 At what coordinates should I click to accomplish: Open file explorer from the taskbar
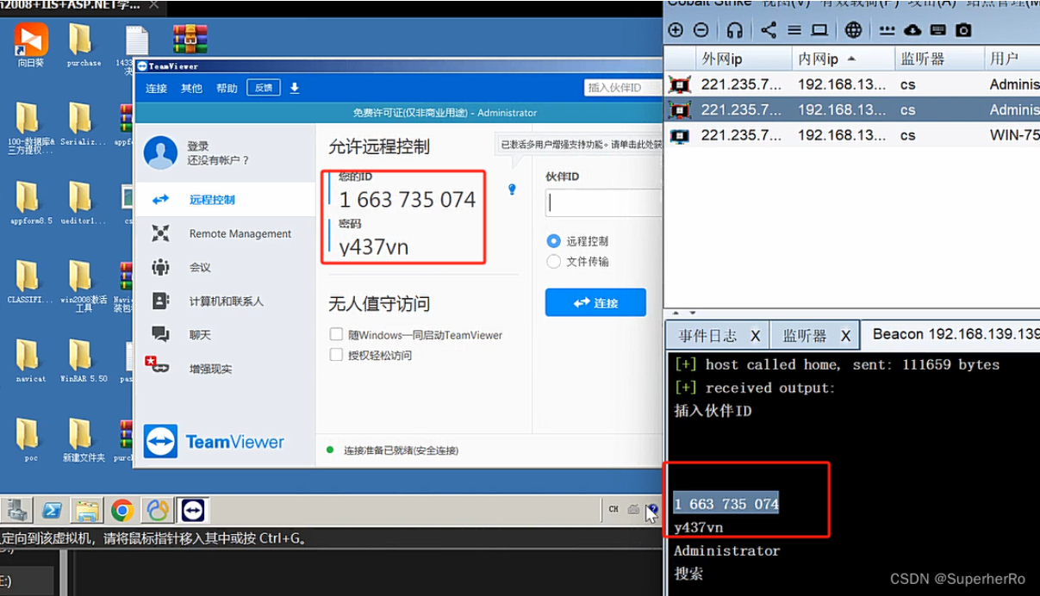[86, 511]
